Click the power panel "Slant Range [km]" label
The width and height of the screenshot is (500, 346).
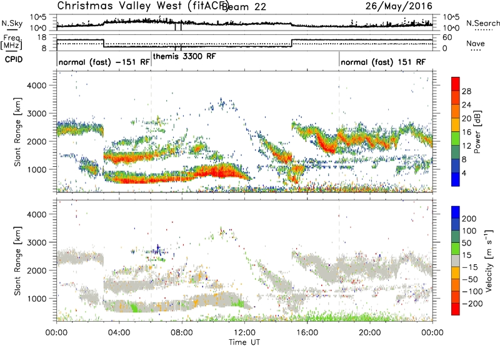tap(17, 132)
